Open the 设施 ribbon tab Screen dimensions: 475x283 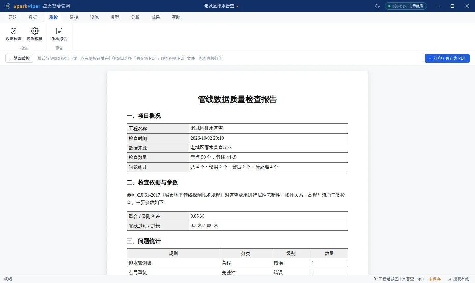click(94, 17)
